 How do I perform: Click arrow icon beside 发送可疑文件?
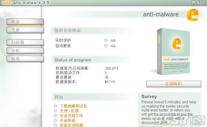pos(56,116)
